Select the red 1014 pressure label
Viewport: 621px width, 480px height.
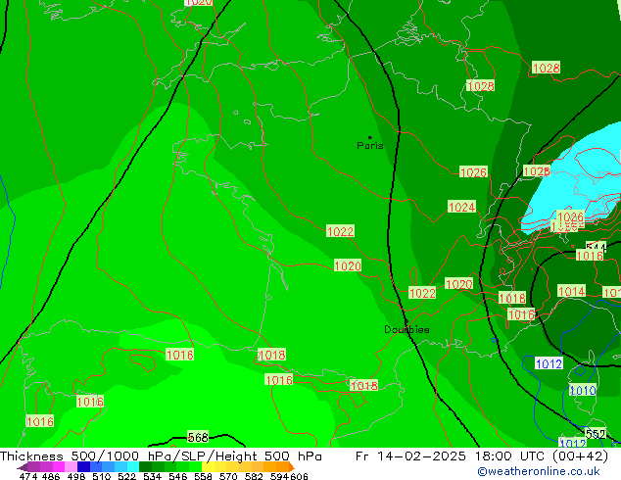(x=571, y=291)
